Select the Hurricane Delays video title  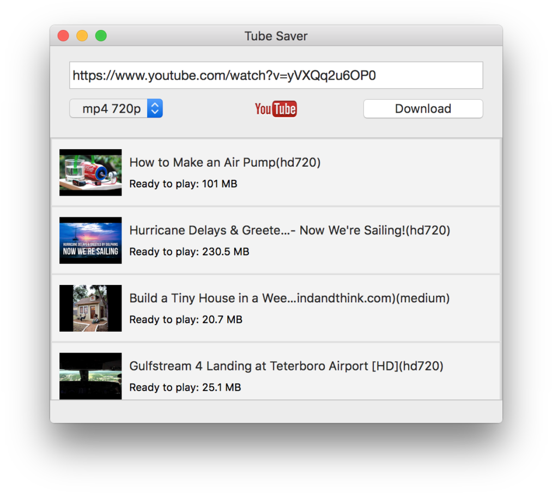point(290,230)
